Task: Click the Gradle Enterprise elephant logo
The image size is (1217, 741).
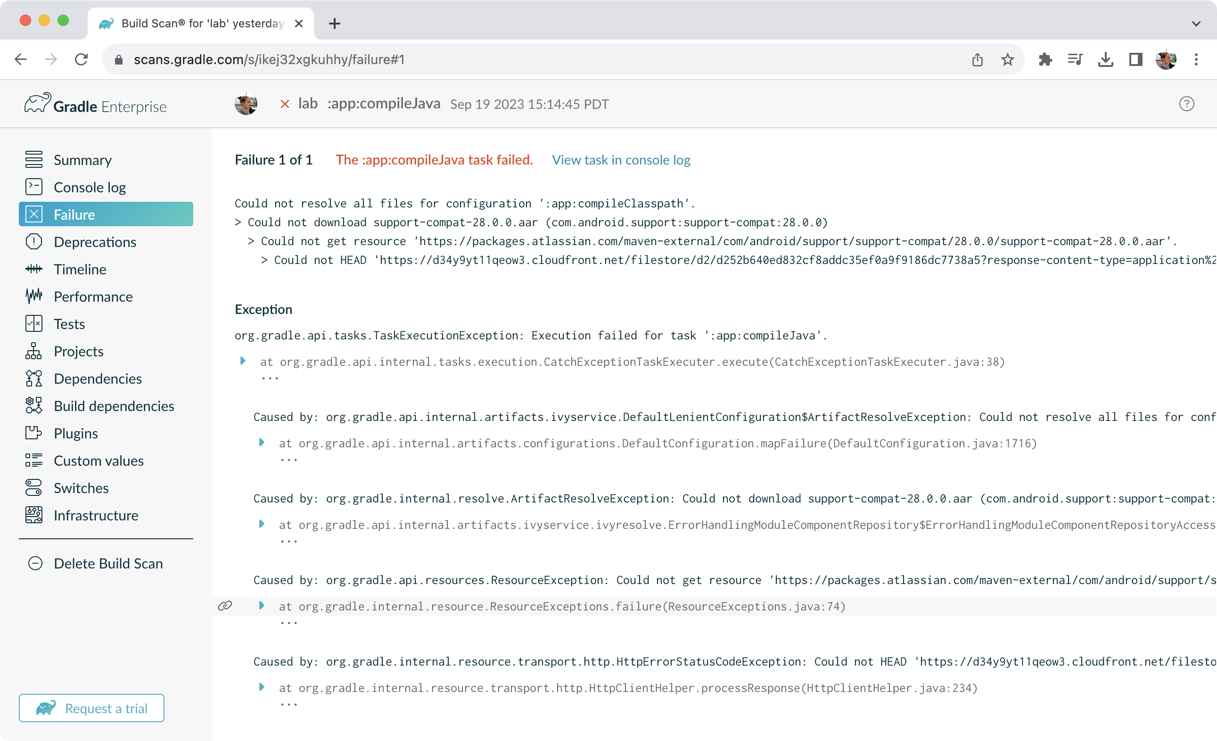Action: coord(38,103)
